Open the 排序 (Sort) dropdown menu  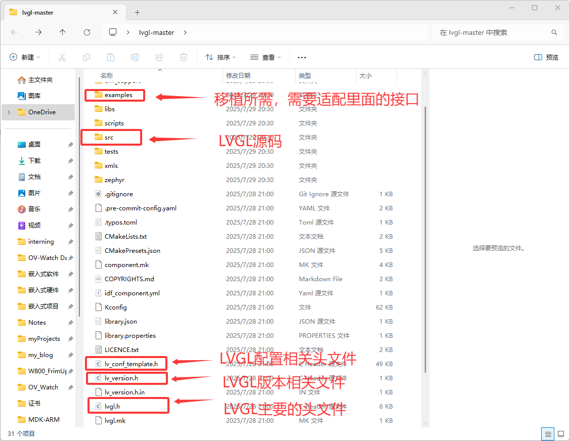[221, 57]
